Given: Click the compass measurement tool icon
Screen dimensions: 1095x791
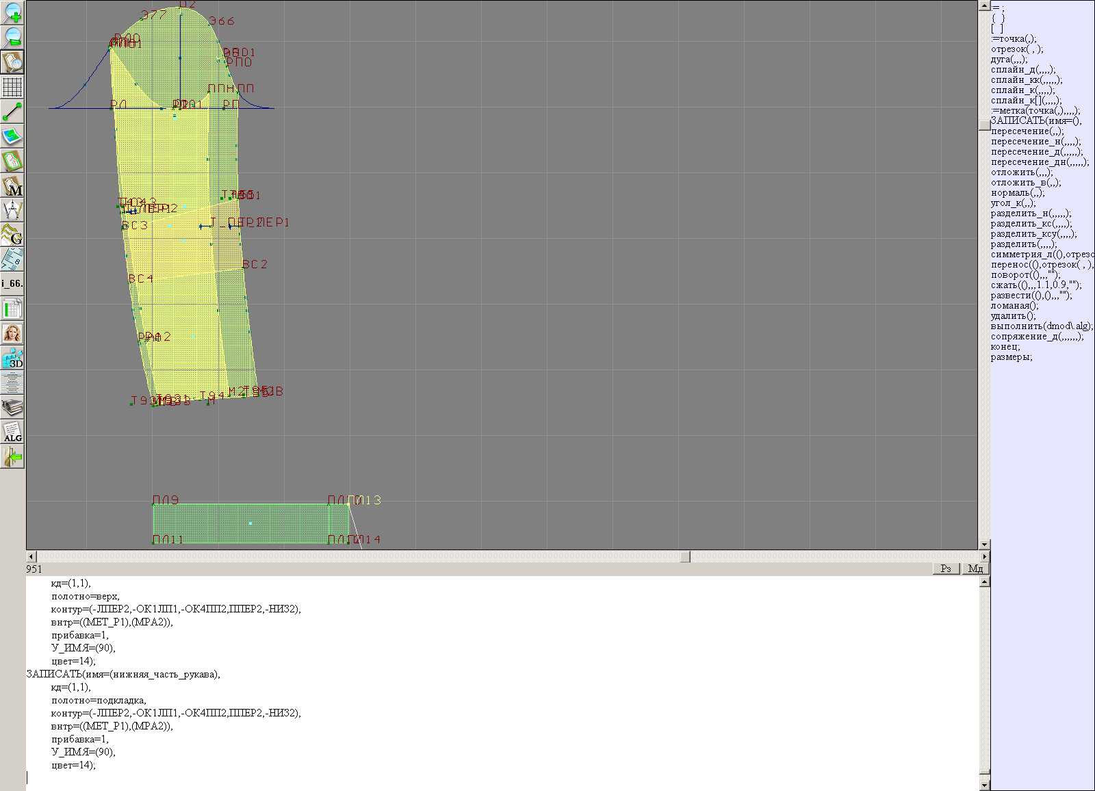Looking at the screenshot, I should [x=12, y=210].
